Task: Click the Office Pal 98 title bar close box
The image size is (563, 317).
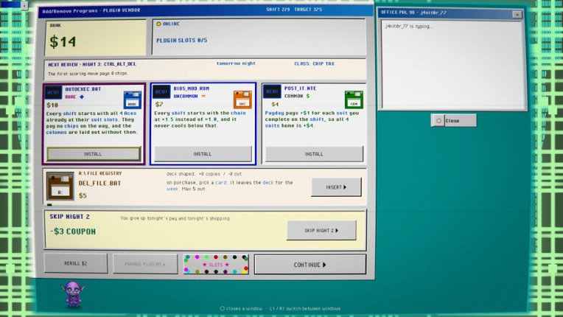Action: (x=517, y=14)
